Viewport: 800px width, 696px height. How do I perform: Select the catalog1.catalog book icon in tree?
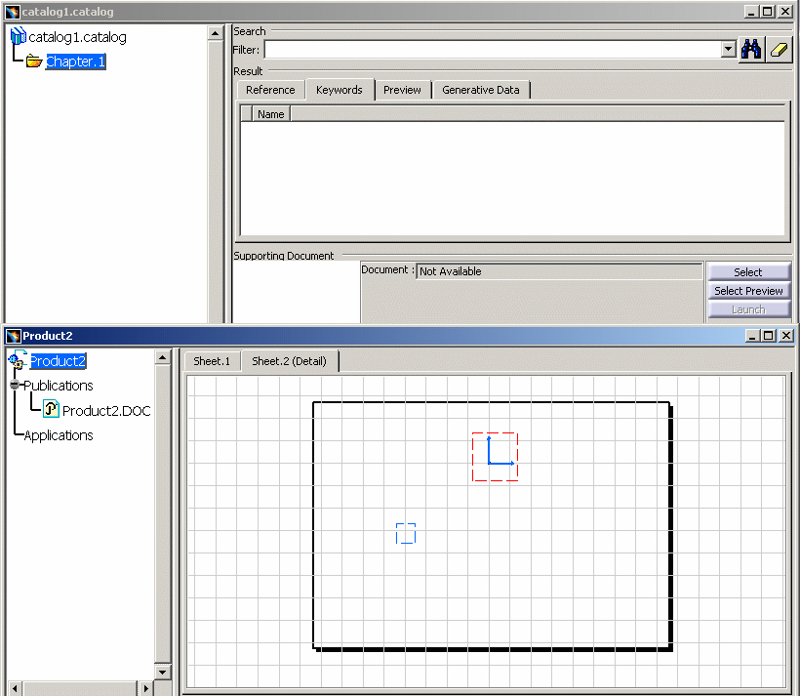click(18, 37)
